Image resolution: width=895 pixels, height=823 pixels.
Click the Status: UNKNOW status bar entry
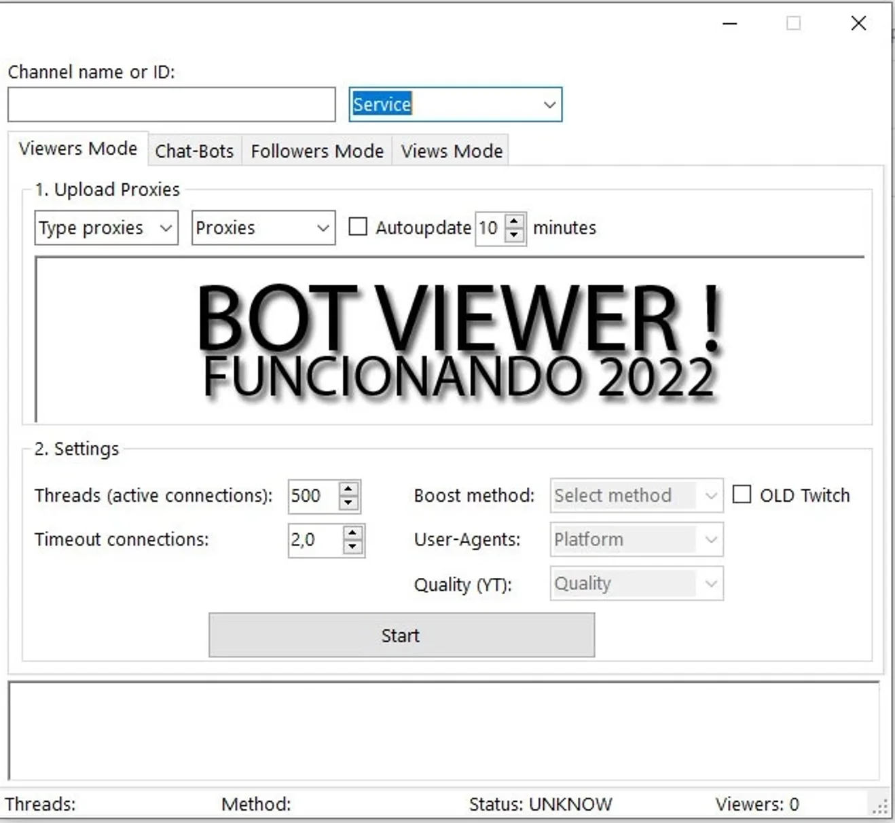pyautogui.click(x=541, y=805)
